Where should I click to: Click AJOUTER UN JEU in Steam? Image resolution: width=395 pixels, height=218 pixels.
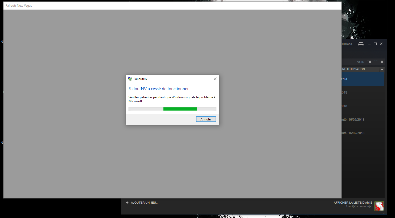145,203
